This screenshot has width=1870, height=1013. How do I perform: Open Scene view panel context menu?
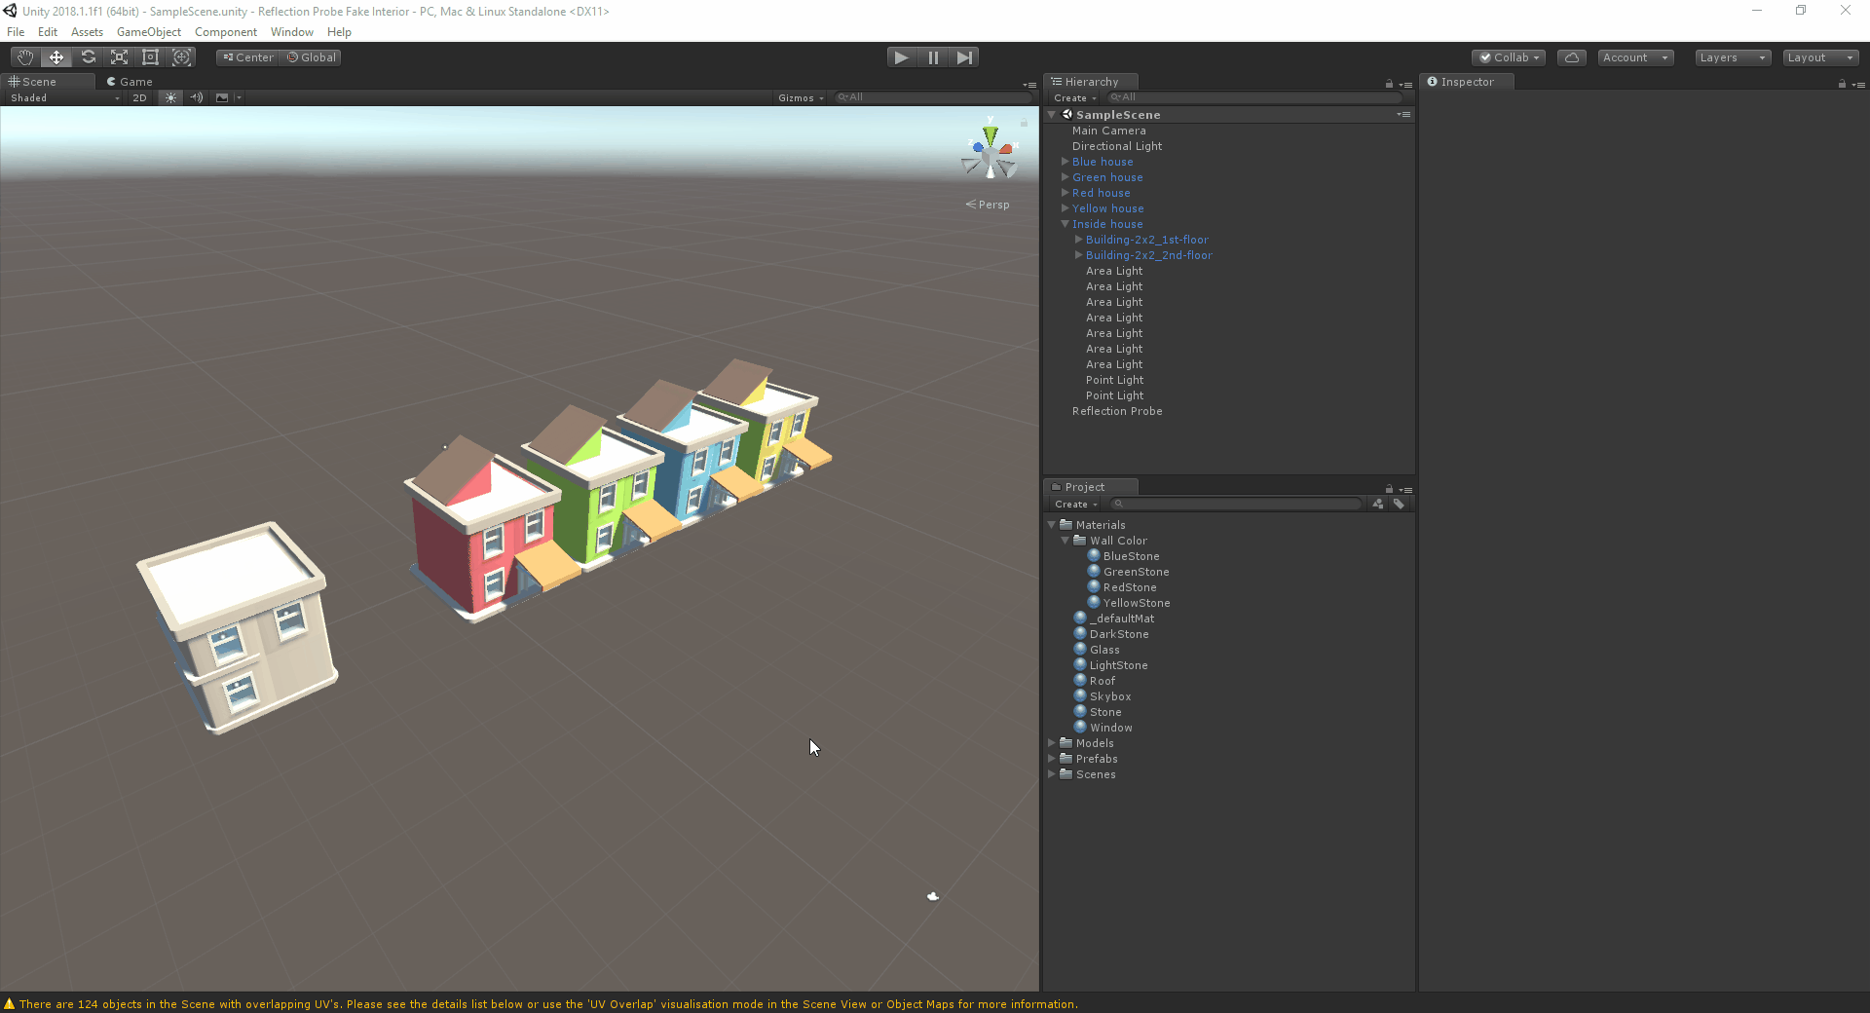(1029, 85)
